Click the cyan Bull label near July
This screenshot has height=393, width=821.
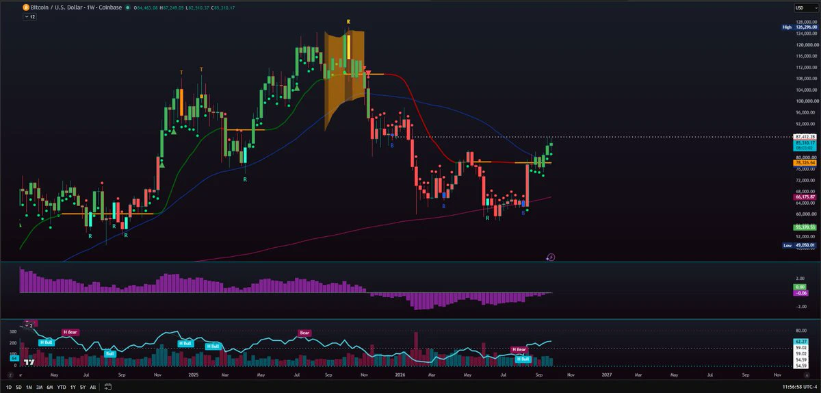pos(110,354)
